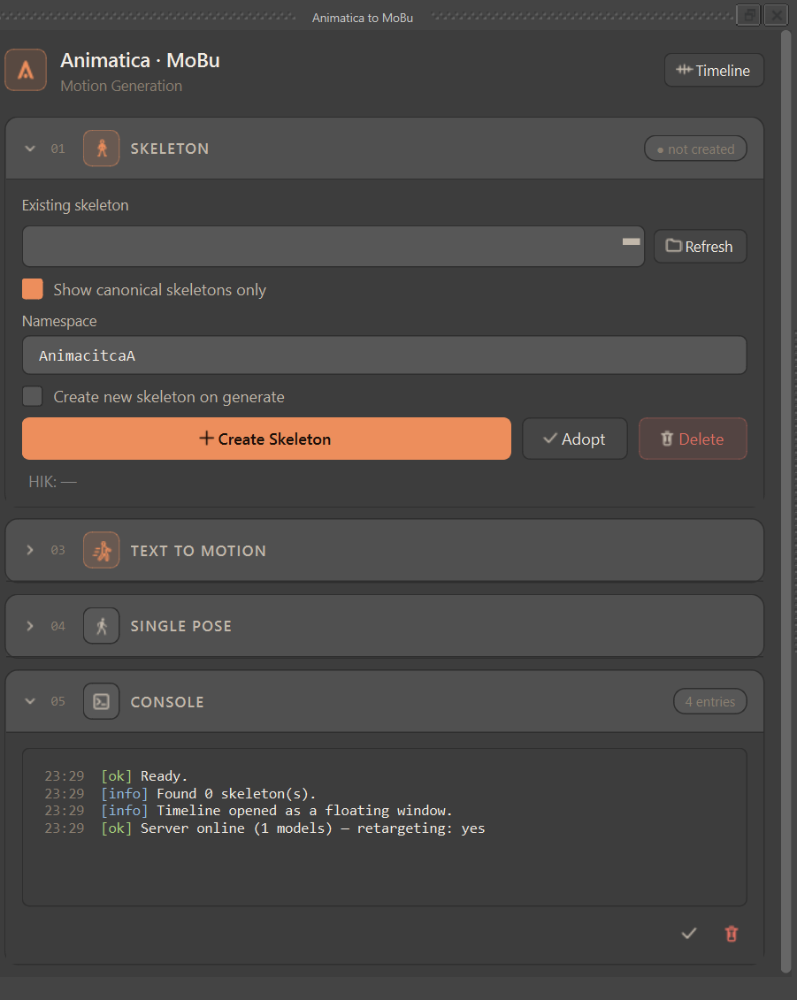The width and height of the screenshot is (797, 1000).
Task: Click the console checkmark icon
Action: point(688,934)
